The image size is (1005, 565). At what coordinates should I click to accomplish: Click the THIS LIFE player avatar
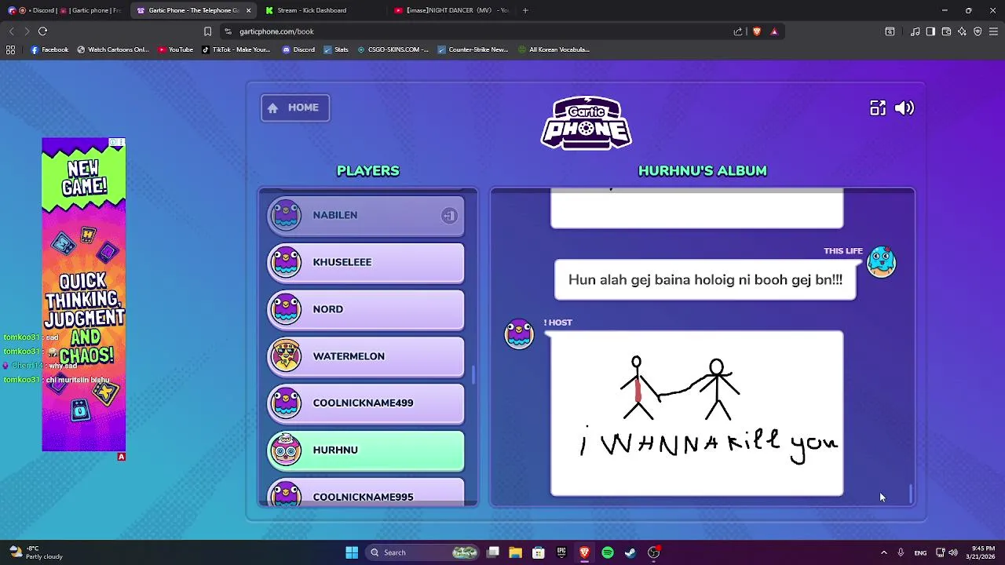pyautogui.click(x=881, y=262)
